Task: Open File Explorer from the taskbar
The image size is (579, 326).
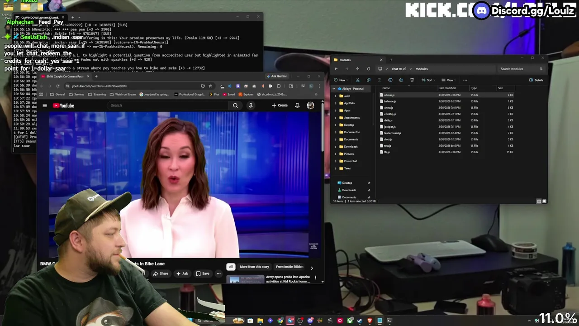Action: click(260, 321)
